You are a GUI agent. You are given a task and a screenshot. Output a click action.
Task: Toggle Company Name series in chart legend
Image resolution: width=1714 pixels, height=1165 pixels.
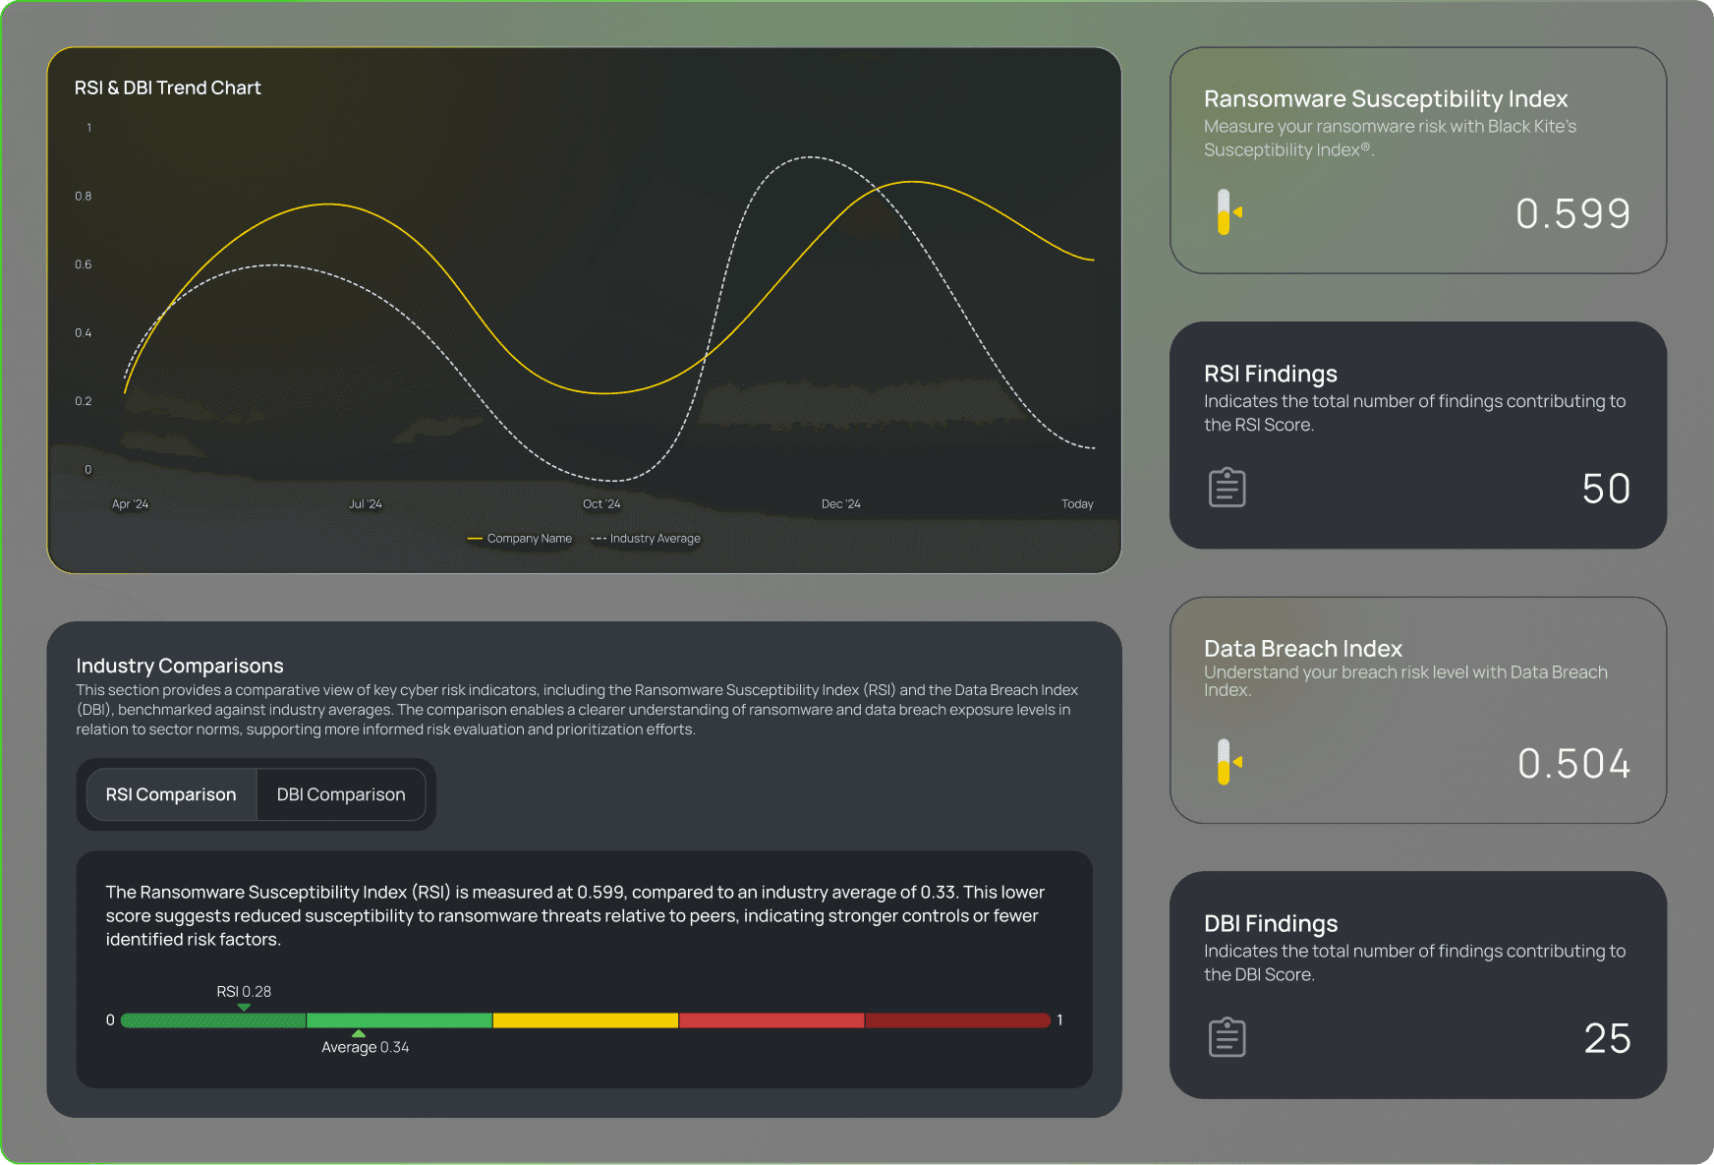(x=520, y=539)
